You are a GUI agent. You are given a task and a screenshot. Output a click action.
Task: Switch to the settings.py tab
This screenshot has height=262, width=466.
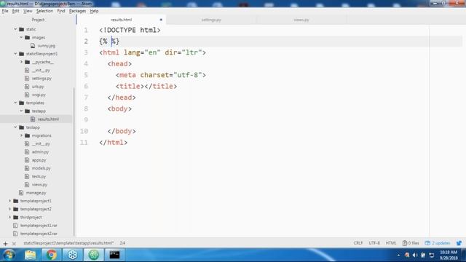click(211, 20)
